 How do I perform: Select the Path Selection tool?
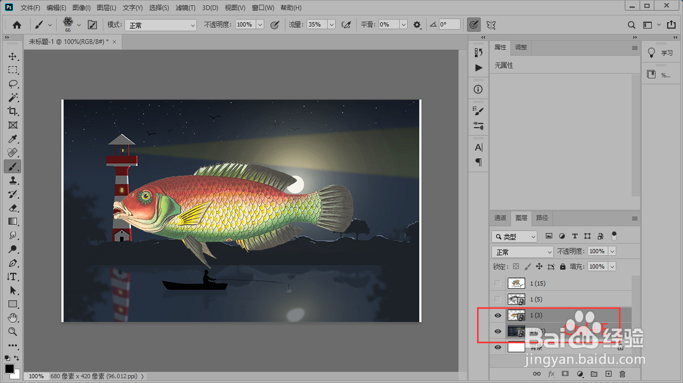click(13, 290)
